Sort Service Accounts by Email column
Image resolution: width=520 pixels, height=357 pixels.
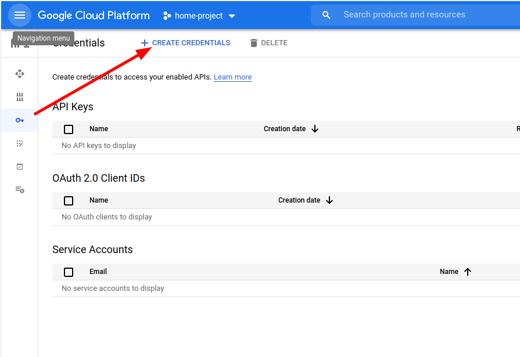98,272
